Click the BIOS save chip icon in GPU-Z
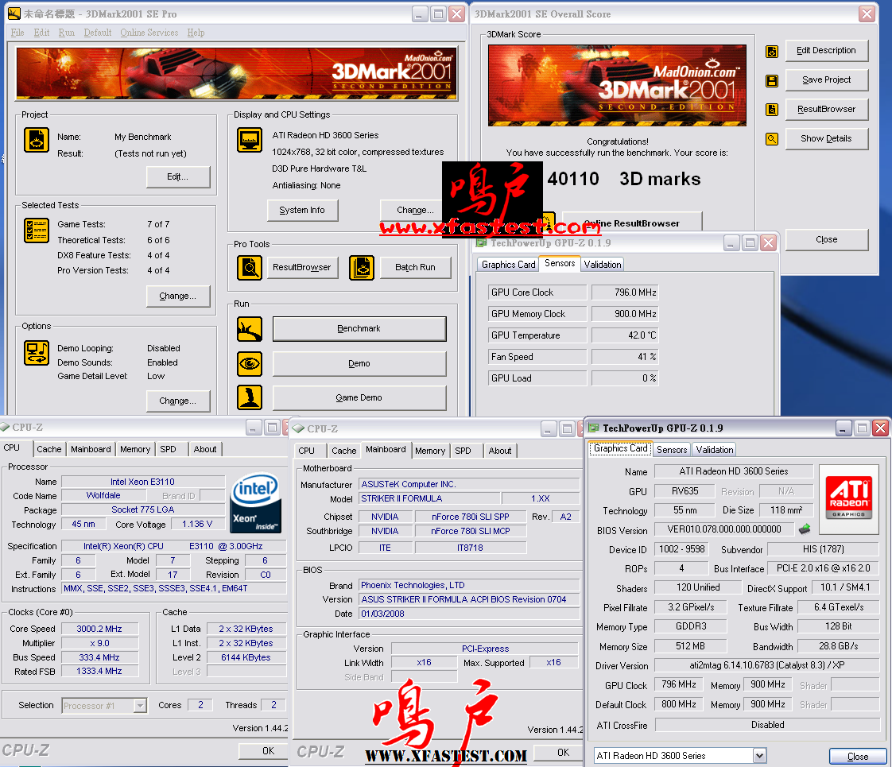The width and height of the screenshot is (892, 767). (x=805, y=529)
